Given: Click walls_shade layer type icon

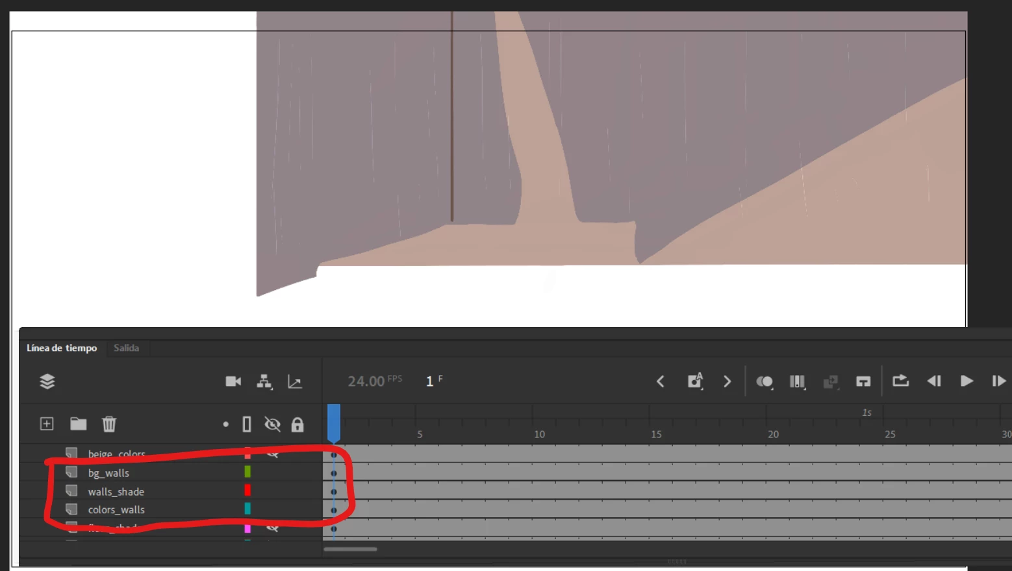Looking at the screenshot, I should coord(71,491).
